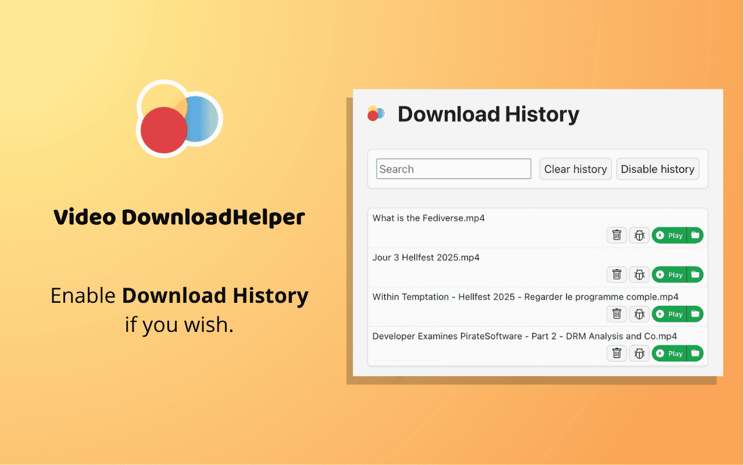
Task: Play the "Within Temptation - Hellfest 2025" video
Action: pyautogui.click(x=669, y=314)
